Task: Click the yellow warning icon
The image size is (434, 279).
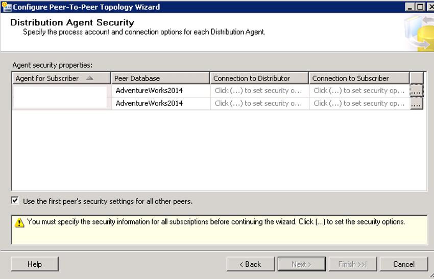Action: (19, 222)
